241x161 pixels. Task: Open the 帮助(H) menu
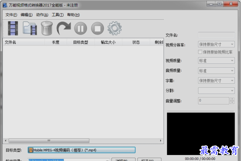click(73, 15)
